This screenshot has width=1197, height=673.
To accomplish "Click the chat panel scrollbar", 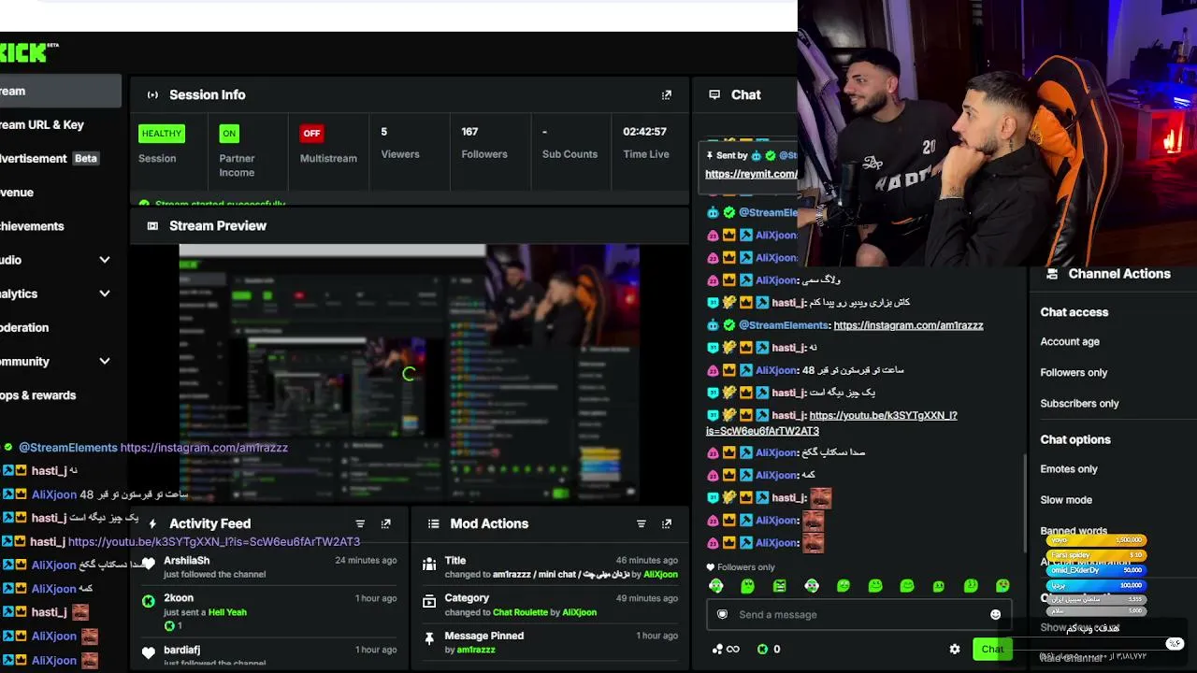I will (1026, 505).
